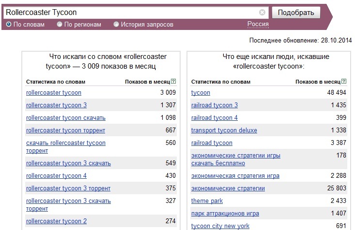Click the 3 009 count in first row
The image size is (355, 230).
[x=168, y=92]
